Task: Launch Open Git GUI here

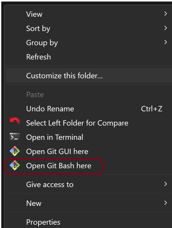Action: pyautogui.click(x=57, y=151)
